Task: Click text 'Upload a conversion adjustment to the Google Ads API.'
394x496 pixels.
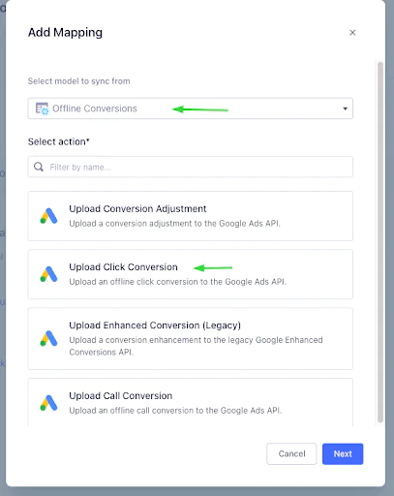Action: (x=174, y=224)
